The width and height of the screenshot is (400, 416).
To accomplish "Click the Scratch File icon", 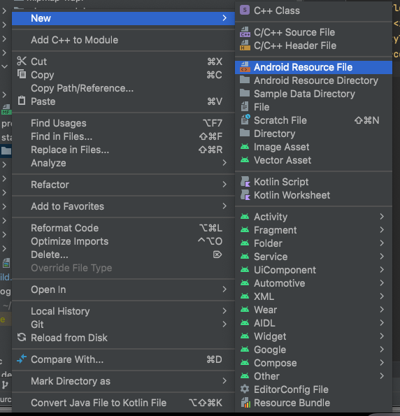I will coord(245,120).
